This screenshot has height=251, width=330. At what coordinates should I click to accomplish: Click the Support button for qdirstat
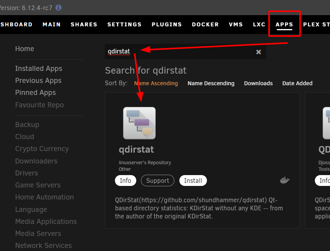(158, 181)
